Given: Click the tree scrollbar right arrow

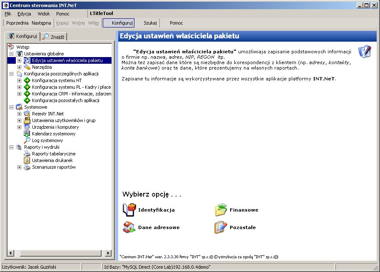Looking at the screenshot, I should 108,253.
